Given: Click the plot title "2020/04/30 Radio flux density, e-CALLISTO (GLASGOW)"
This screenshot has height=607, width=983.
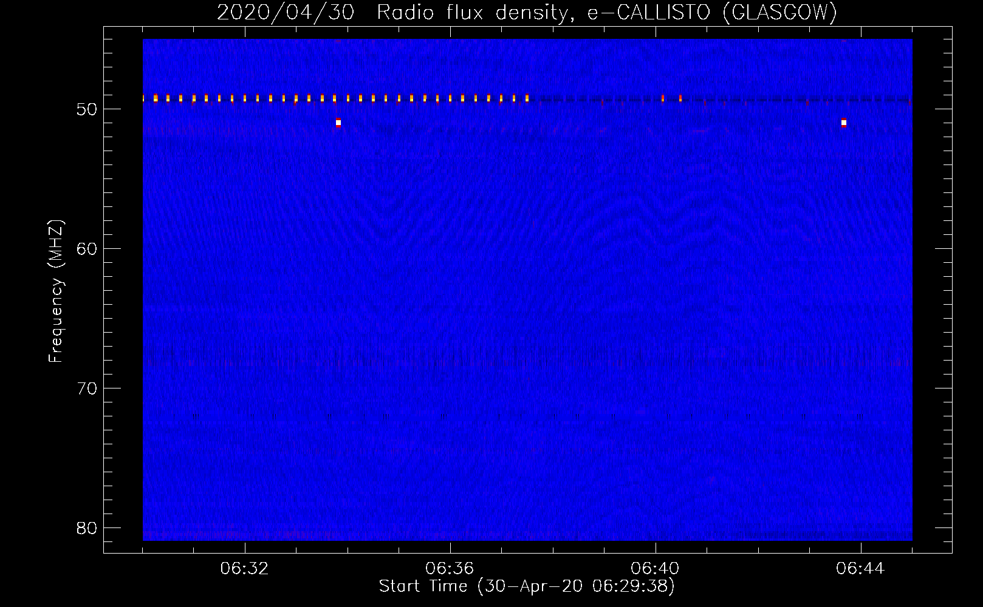Looking at the screenshot, I should (x=527, y=12).
